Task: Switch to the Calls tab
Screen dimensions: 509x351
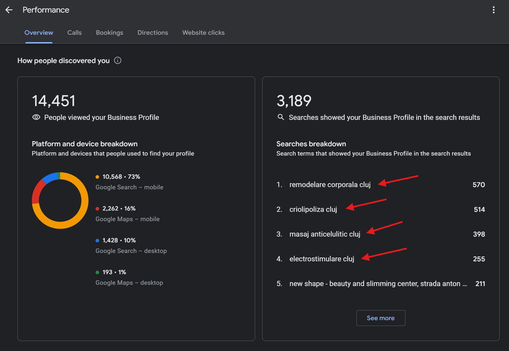Action: (74, 33)
